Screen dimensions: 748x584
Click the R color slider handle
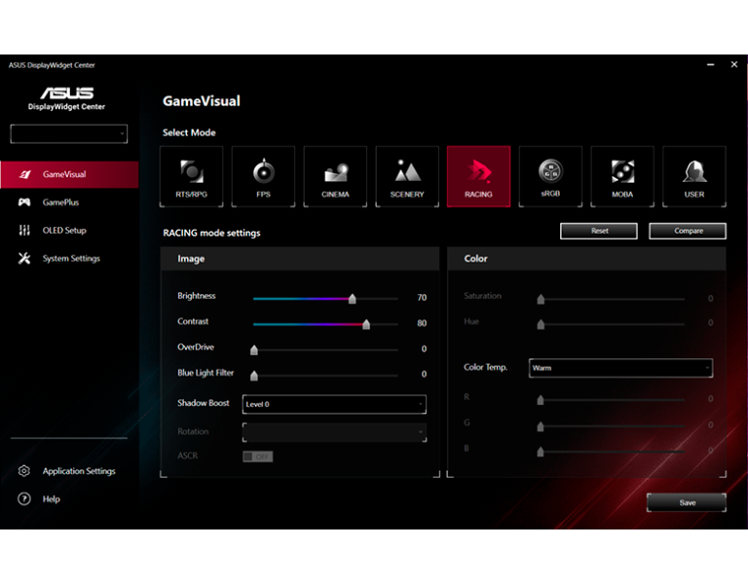(541, 400)
